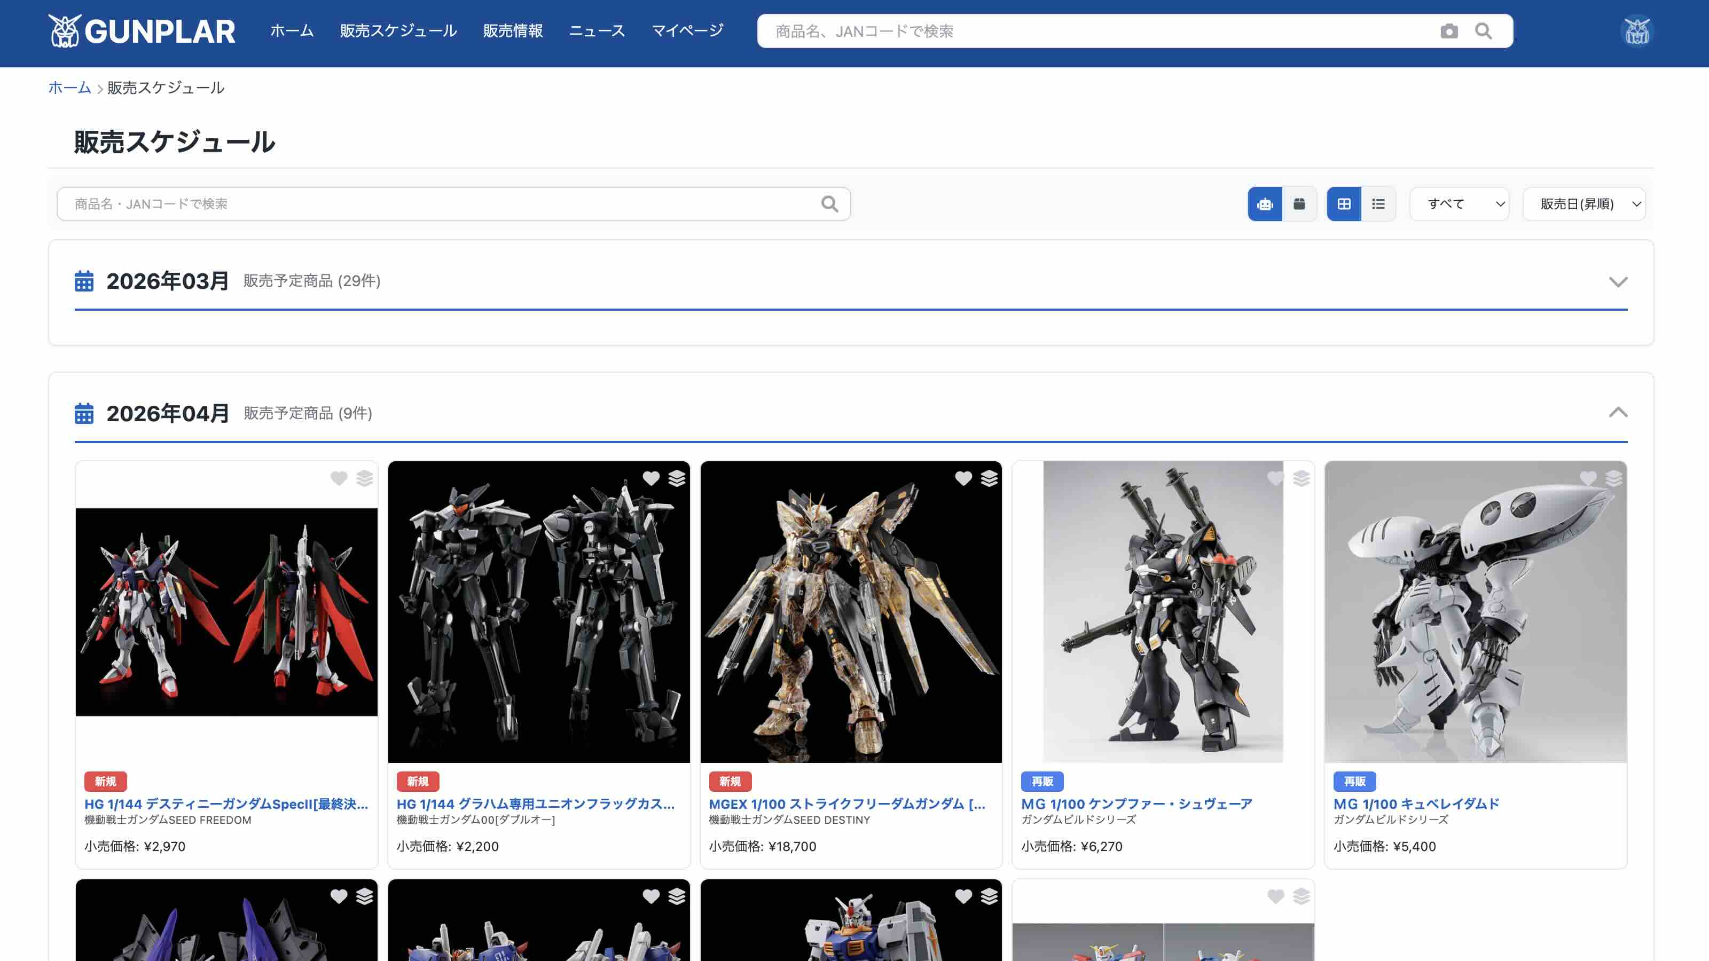The height and width of the screenshot is (961, 1709).
Task: Click the 販売予定商品 (9件) count text
Action: [308, 413]
